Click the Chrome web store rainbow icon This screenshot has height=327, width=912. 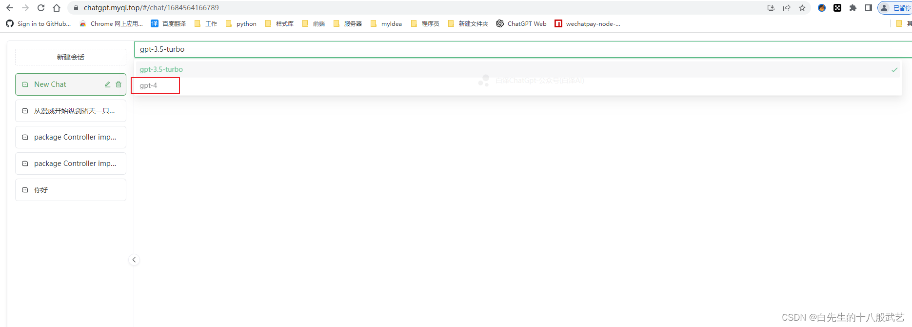(x=83, y=23)
